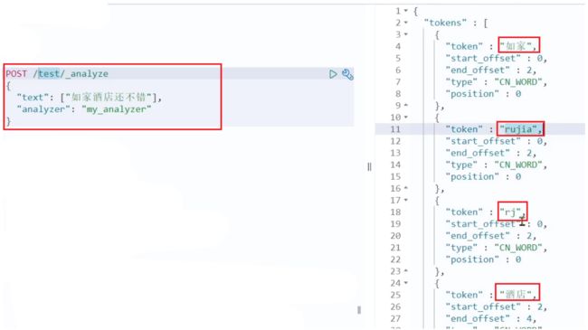
Task: Click "start_offset" on line 12
Action: point(483,141)
